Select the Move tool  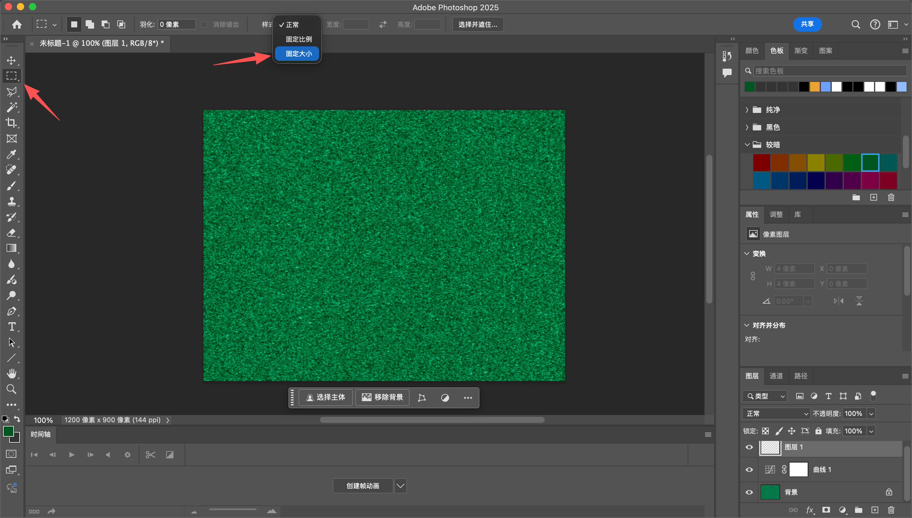pos(11,60)
